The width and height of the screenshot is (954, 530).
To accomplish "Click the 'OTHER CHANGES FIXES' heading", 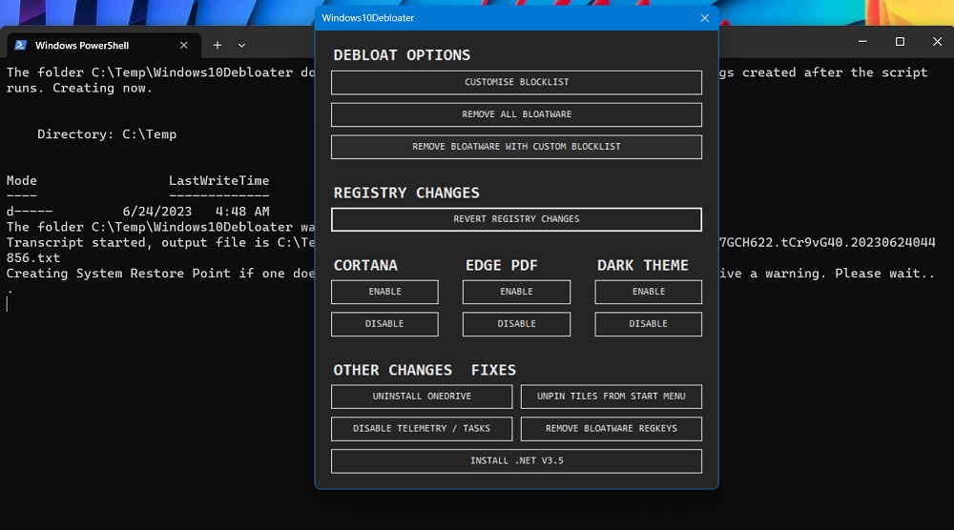I will pos(425,370).
